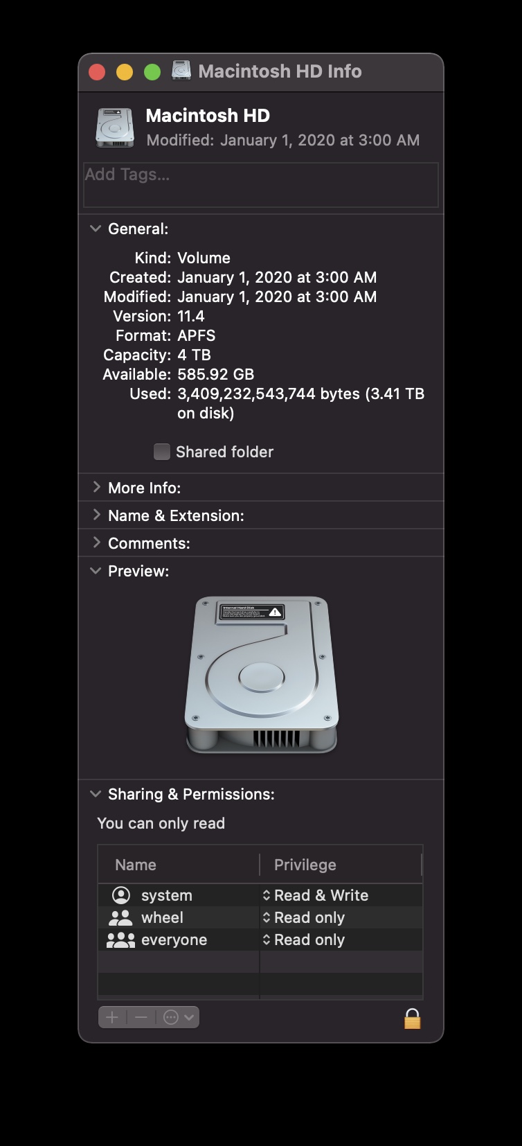
Task: Collapse the Preview section
Action: coord(96,571)
